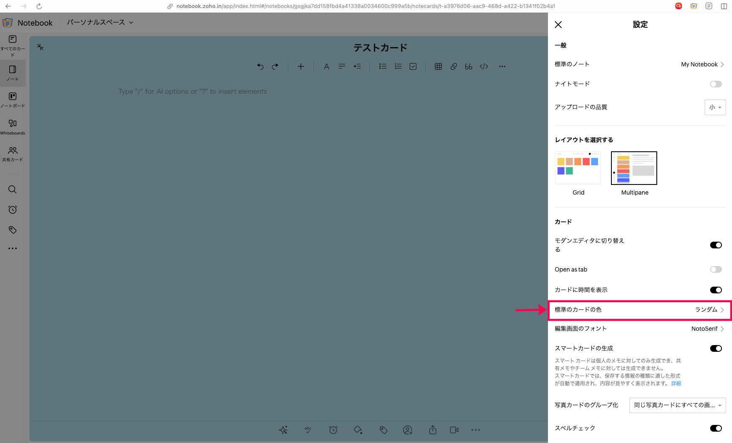732x443 pixels.
Task: Go to Whiteboards in the sidebar
Action: click(13, 127)
